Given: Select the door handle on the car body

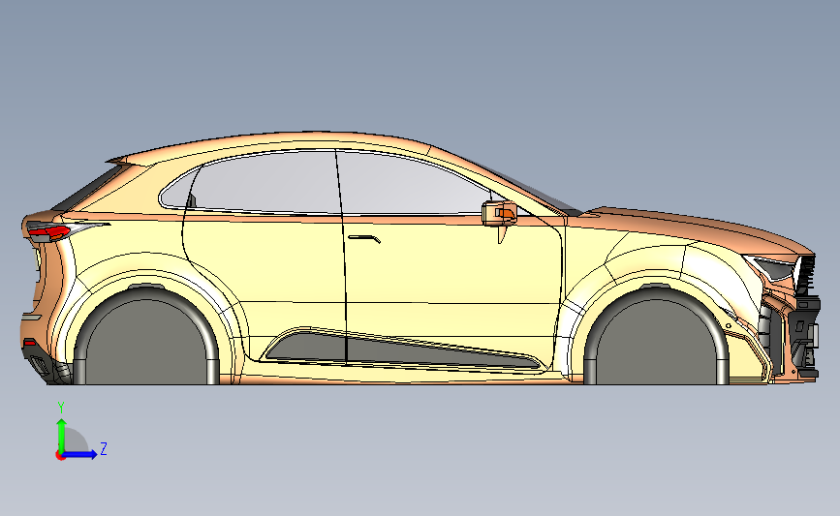Looking at the screenshot, I should [364, 238].
